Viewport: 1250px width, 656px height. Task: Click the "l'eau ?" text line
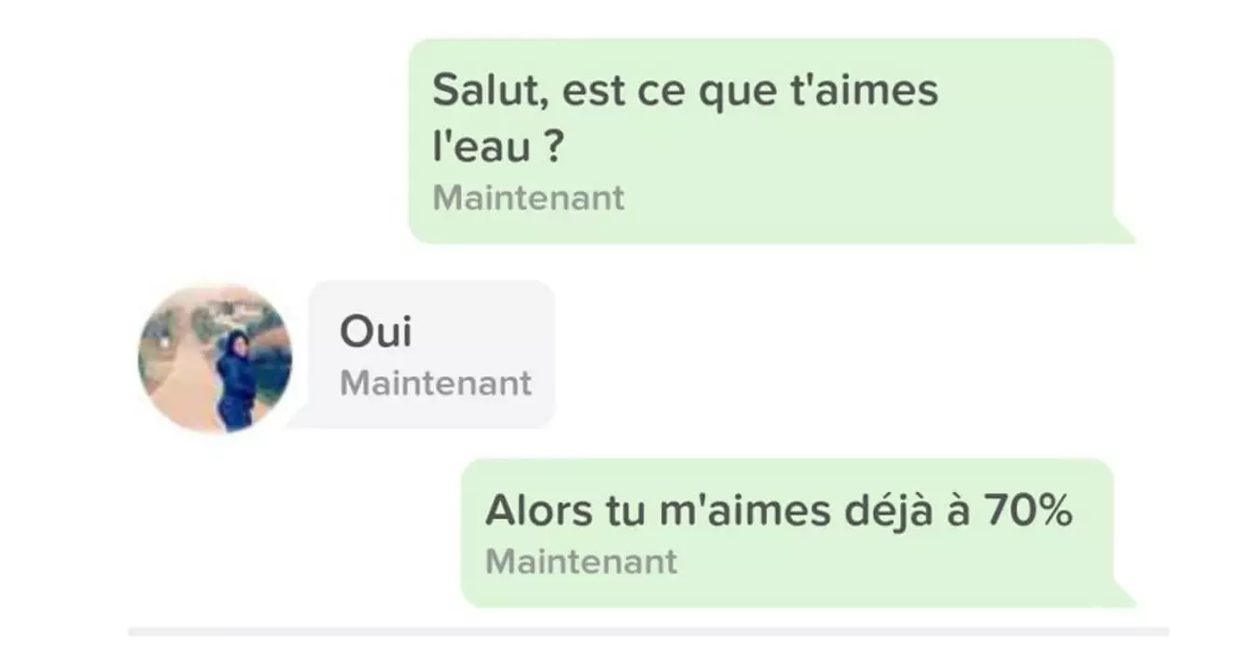coord(497,146)
